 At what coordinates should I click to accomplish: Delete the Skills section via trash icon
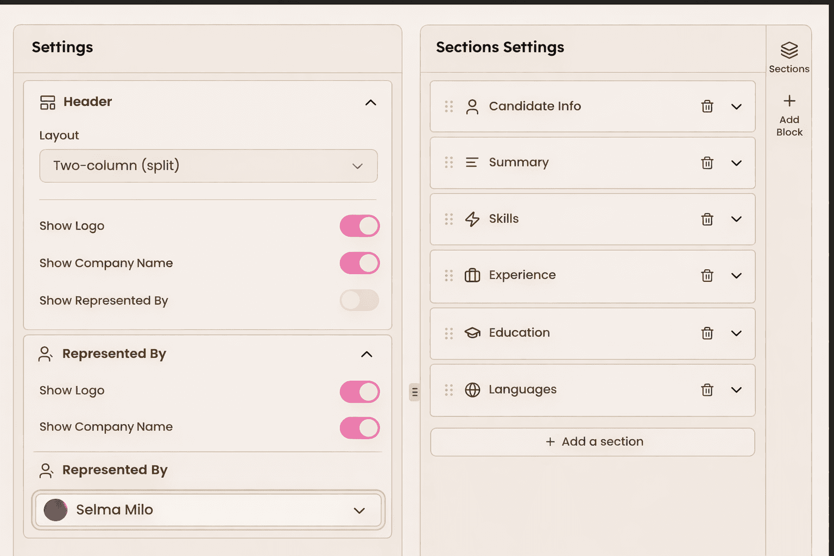(x=707, y=219)
